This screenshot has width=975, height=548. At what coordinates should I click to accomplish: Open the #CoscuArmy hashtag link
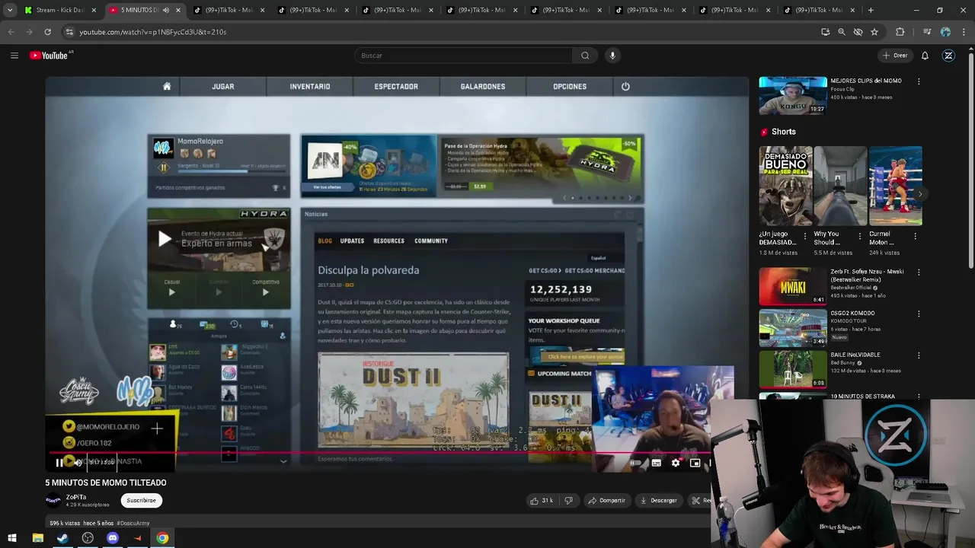[x=133, y=523]
